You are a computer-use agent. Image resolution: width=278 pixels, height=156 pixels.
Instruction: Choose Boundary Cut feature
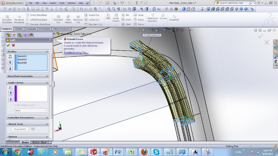pyautogui.click(x=93, y=24)
